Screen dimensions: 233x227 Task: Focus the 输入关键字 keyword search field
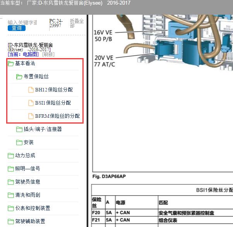[x=22, y=22]
